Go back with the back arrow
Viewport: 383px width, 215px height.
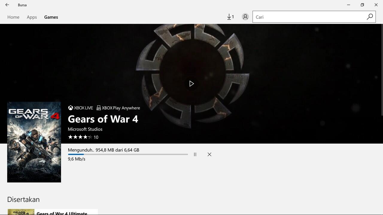pos(7,5)
